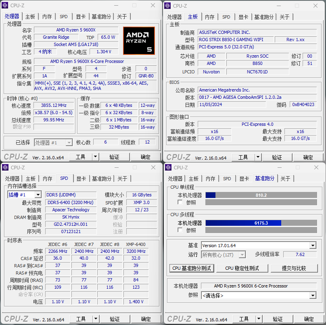Click the AMD Ryzen 5 9600X name field
The height and width of the screenshot is (325, 326).
[x=76, y=30]
